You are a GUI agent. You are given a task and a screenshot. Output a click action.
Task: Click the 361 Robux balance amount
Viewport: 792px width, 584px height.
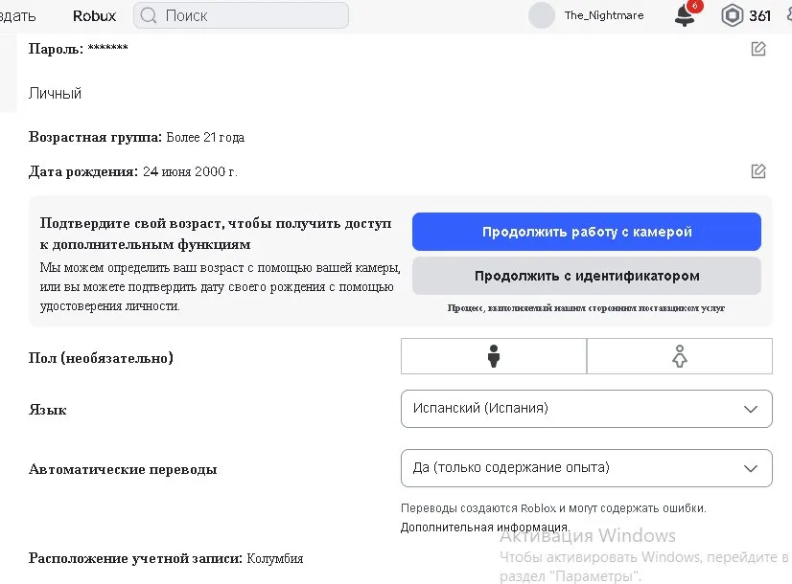pyautogui.click(x=759, y=16)
